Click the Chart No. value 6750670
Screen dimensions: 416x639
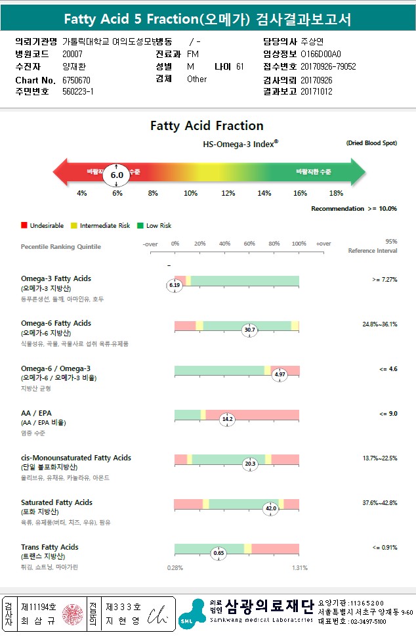coord(76,80)
